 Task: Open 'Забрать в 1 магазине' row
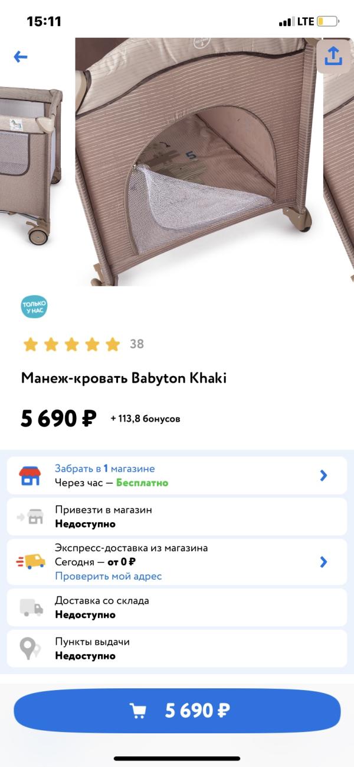pos(177,475)
